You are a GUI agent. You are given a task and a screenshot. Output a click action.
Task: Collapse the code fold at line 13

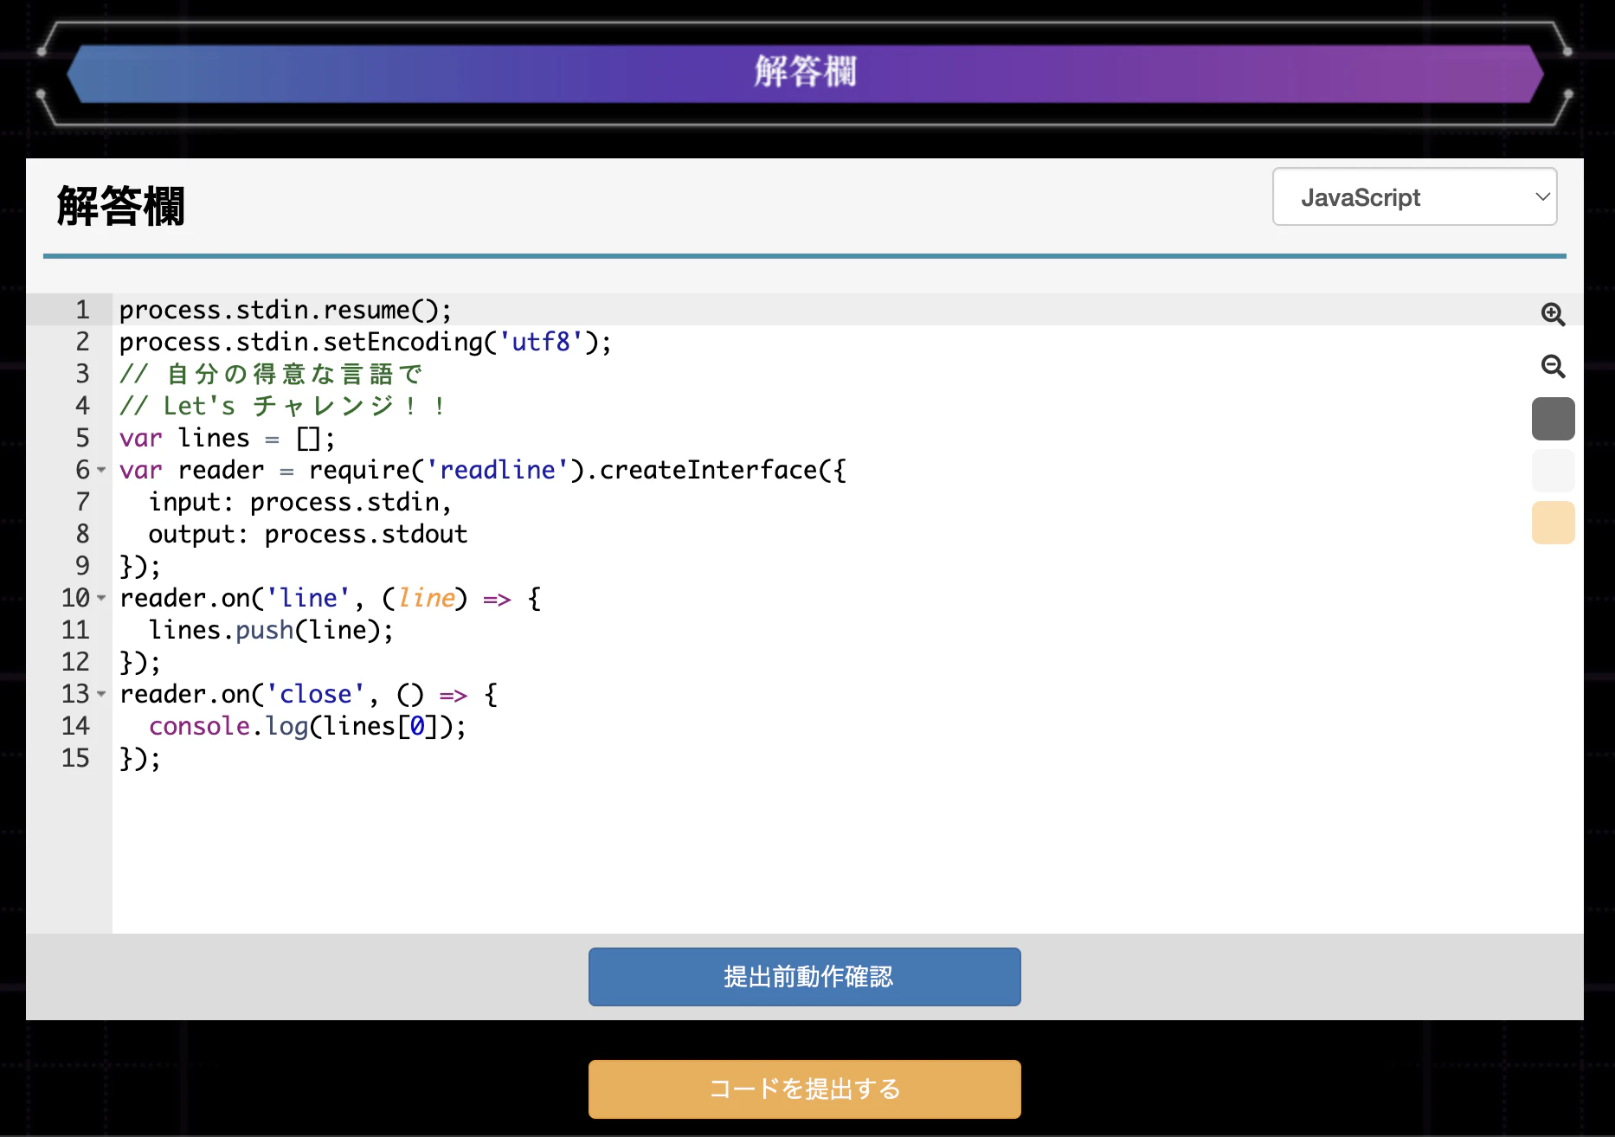point(101,694)
